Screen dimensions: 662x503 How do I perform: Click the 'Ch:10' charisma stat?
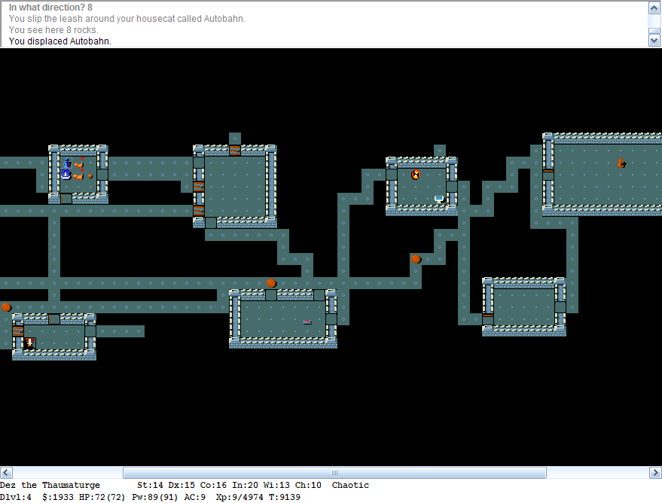tap(308, 485)
